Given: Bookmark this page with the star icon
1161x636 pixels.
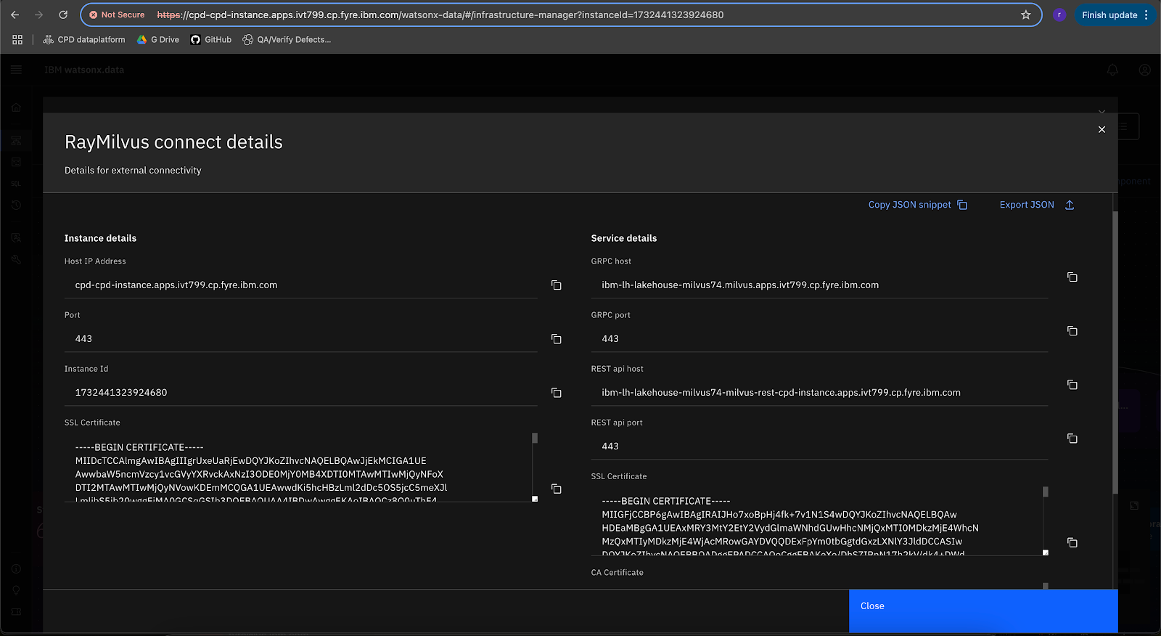Looking at the screenshot, I should coord(1026,15).
